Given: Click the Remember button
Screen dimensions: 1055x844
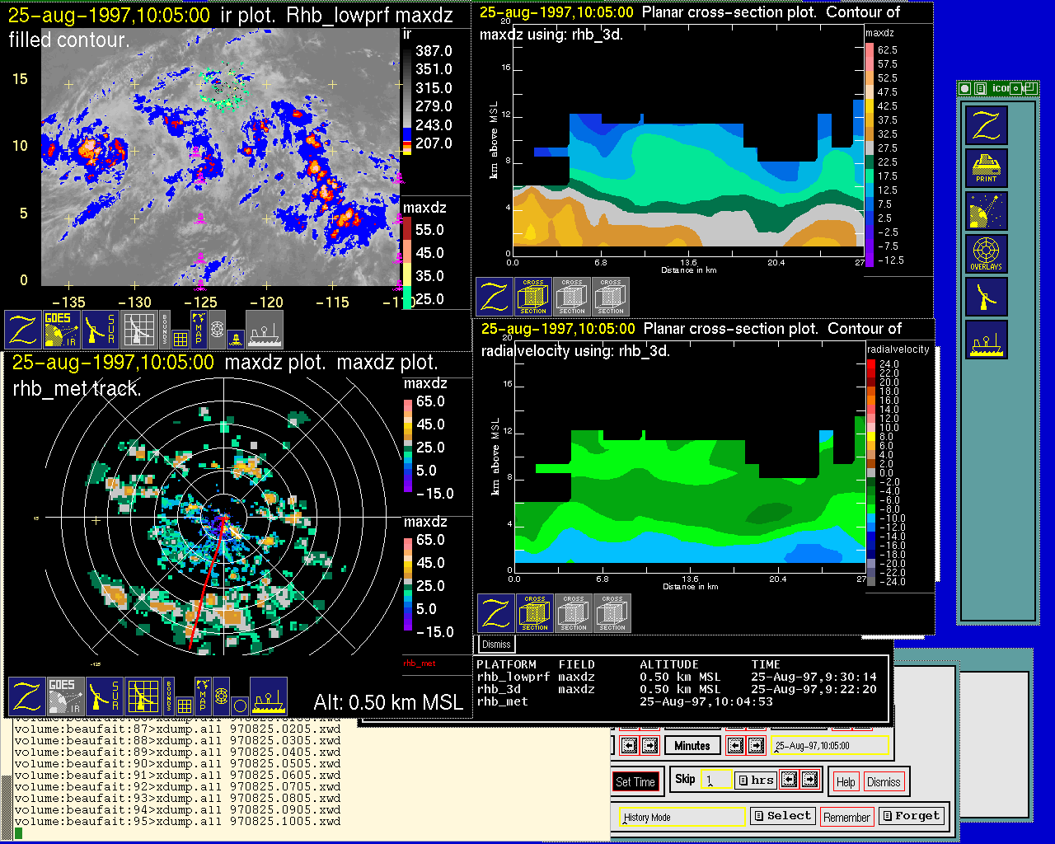Looking at the screenshot, I should [846, 817].
